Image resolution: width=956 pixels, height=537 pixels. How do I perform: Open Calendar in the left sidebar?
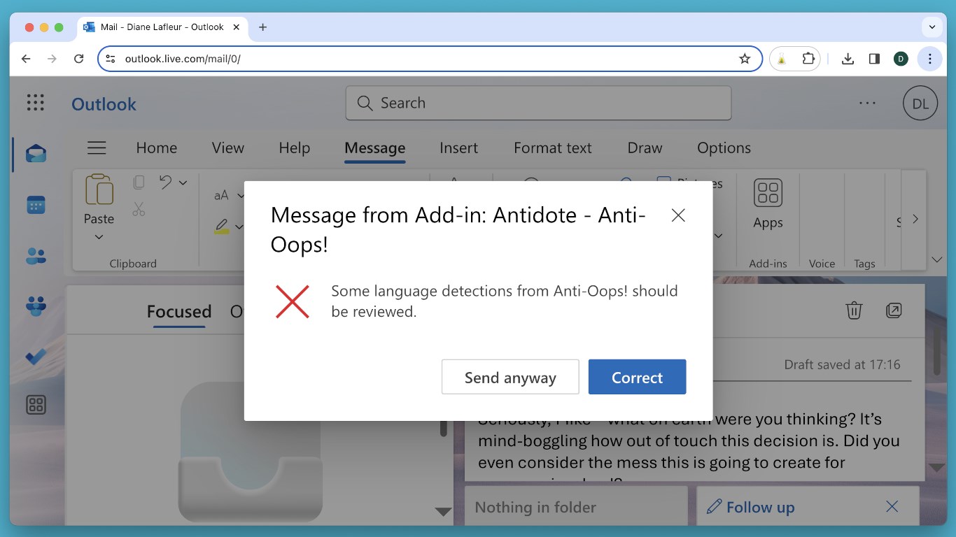click(36, 205)
